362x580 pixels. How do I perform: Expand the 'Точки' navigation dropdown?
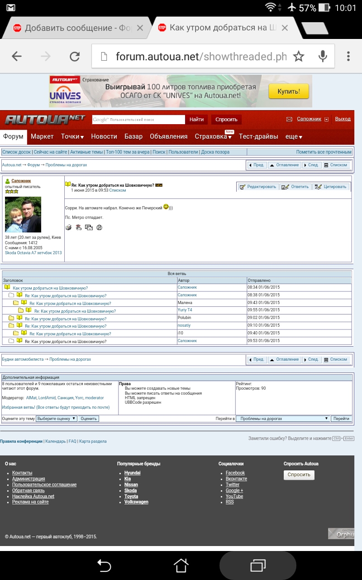point(72,136)
